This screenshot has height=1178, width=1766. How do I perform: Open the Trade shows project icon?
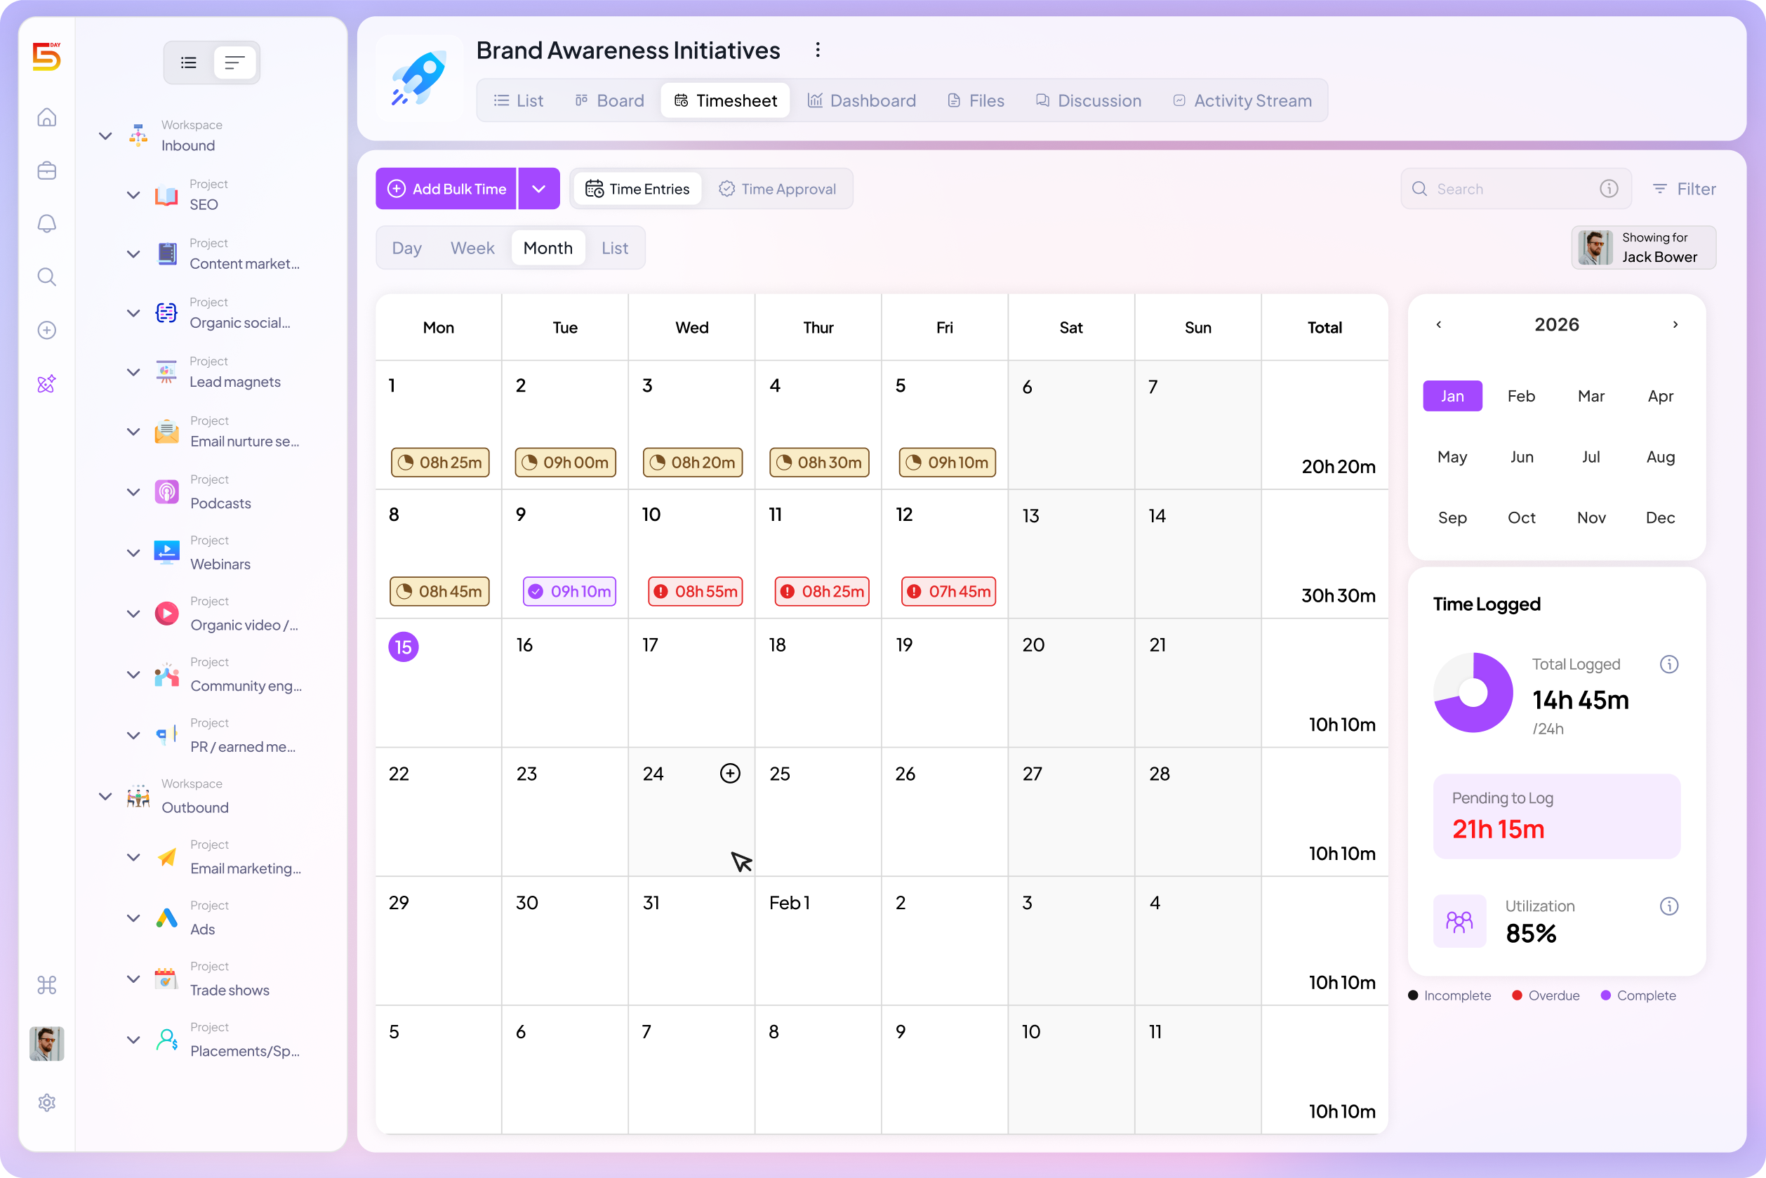[166, 979]
